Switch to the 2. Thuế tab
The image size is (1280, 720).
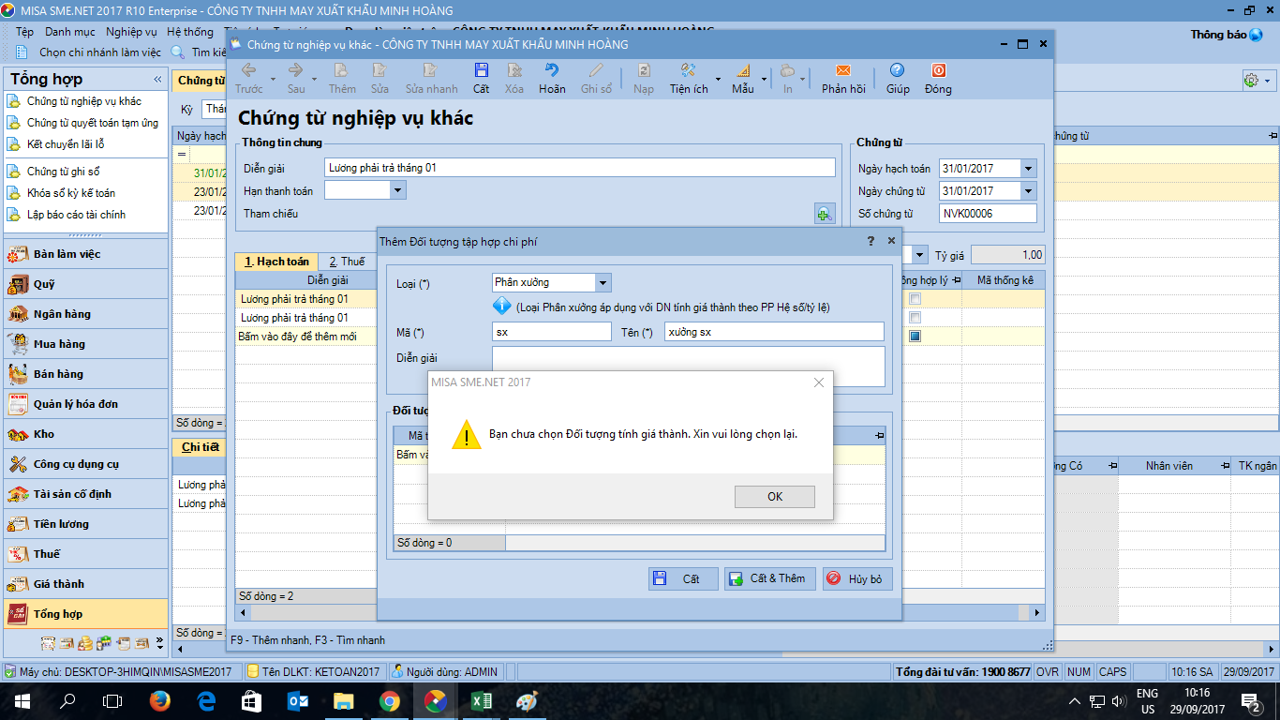tap(347, 262)
